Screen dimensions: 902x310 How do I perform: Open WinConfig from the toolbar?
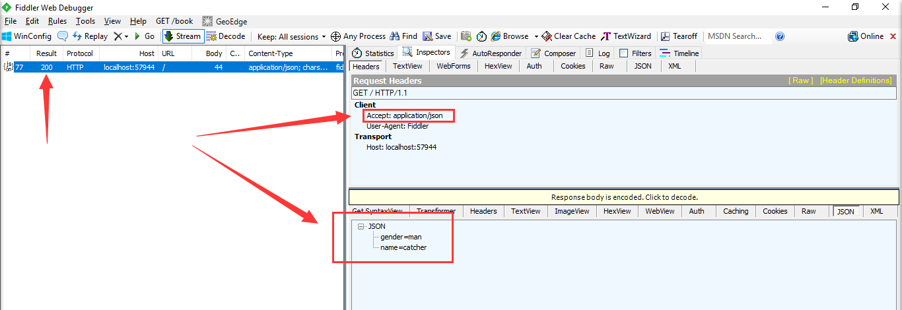pos(26,36)
